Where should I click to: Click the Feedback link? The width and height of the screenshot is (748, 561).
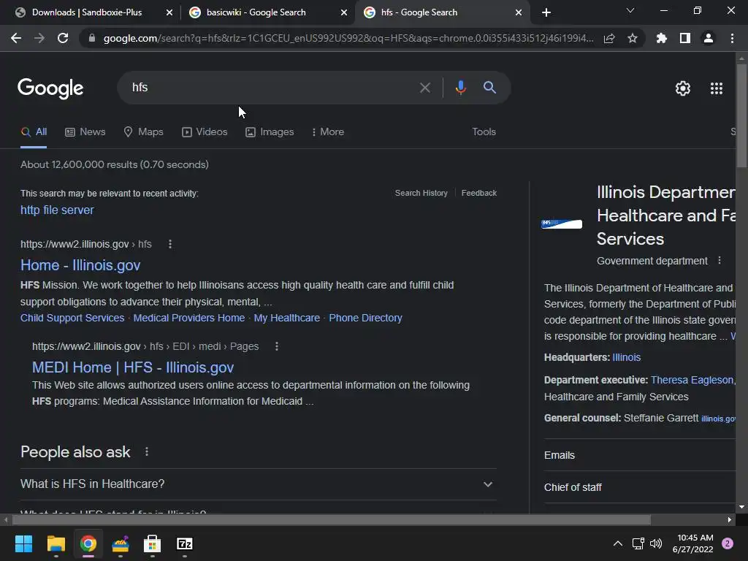pyautogui.click(x=479, y=193)
